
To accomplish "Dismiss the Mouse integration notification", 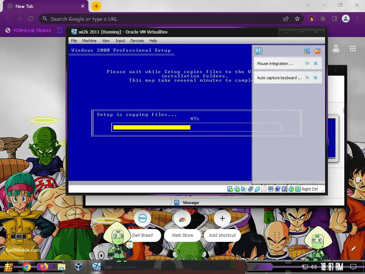I will coord(315,64).
